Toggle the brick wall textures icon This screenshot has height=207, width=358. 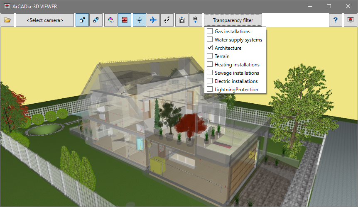point(125,20)
